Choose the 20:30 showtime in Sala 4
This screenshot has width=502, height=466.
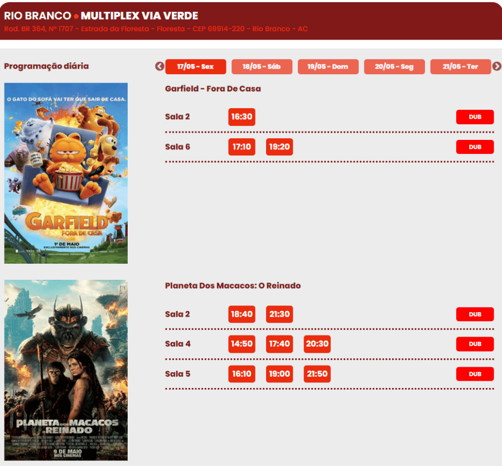317,344
